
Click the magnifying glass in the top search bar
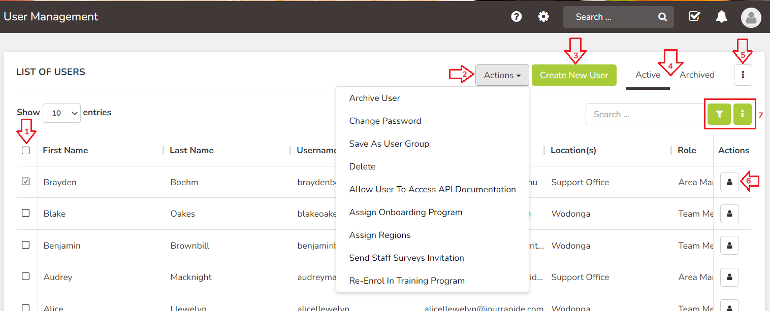[x=662, y=17]
